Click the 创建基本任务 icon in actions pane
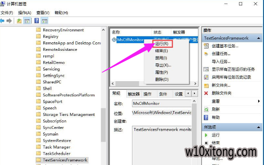Viewport: 264px width, 165px height. 206,46
